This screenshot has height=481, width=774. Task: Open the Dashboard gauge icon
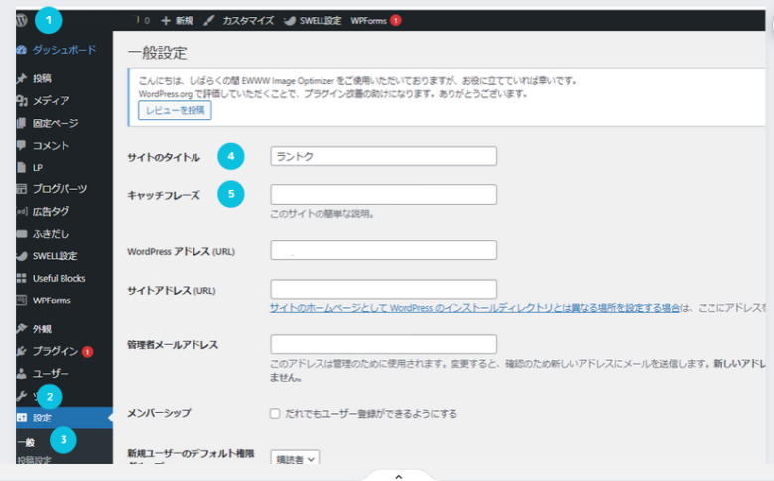coord(21,50)
